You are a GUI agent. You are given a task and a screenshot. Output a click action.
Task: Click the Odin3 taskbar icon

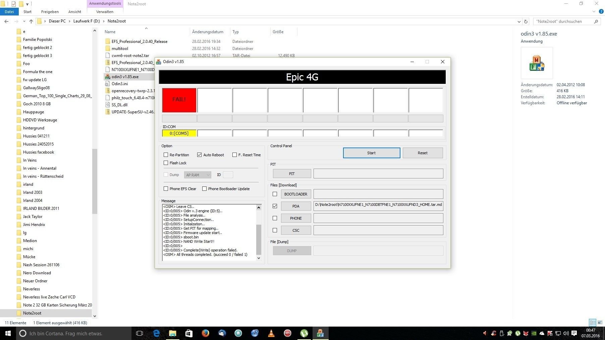pyautogui.click(x=320, y=333)
